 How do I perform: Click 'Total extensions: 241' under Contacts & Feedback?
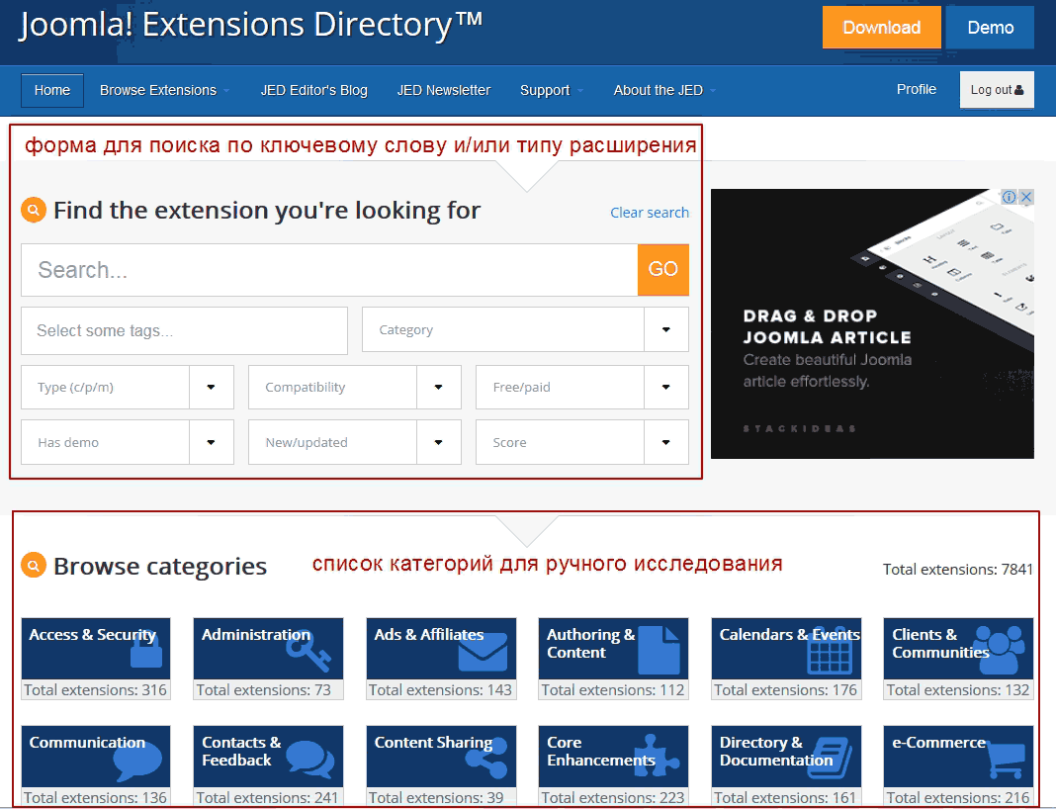[x=267, y=797]
